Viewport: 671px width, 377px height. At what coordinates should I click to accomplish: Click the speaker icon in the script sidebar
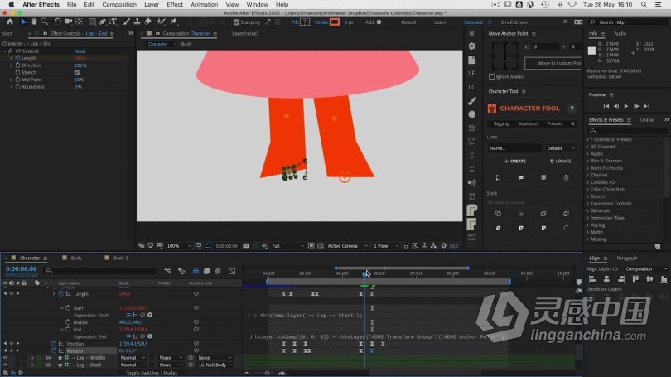click(471, 183)
